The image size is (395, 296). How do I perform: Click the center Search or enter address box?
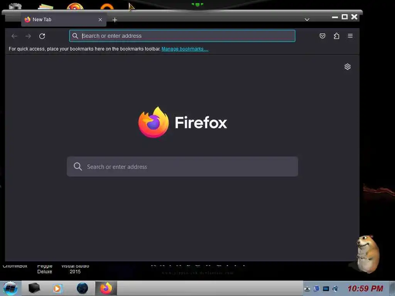[x=182, y=166]
